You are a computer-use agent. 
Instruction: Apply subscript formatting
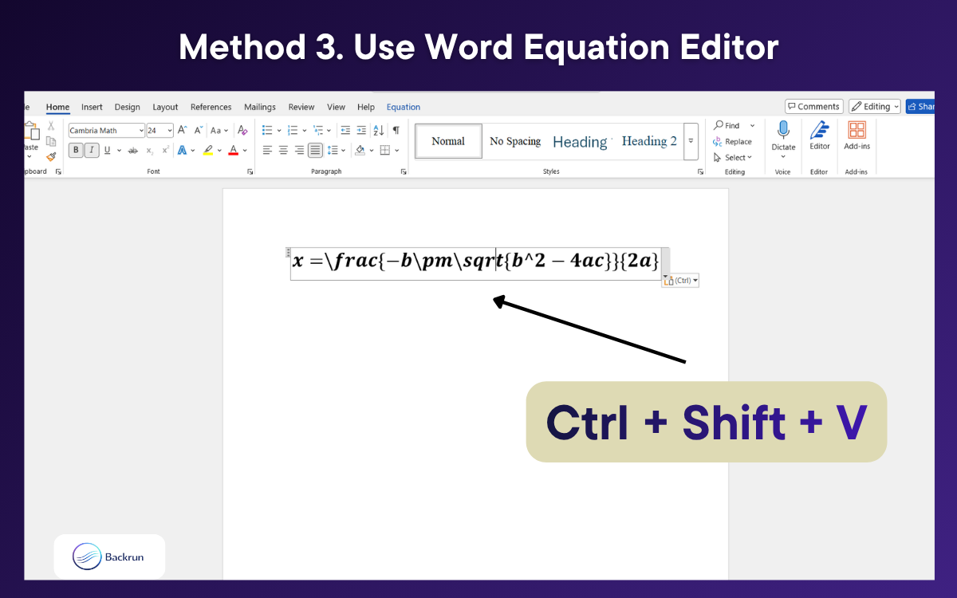(x=150, y=150)
